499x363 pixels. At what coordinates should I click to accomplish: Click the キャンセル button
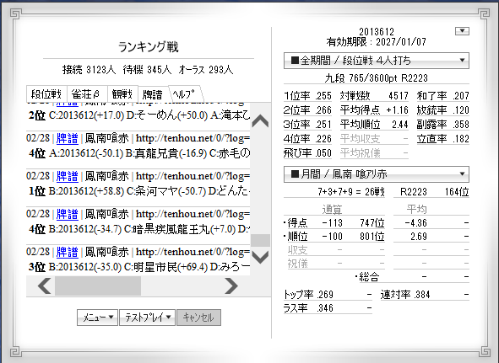[x=198, y=318]
